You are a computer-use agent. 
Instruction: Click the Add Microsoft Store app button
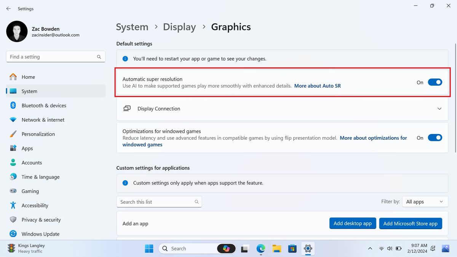tap(411, 223)
